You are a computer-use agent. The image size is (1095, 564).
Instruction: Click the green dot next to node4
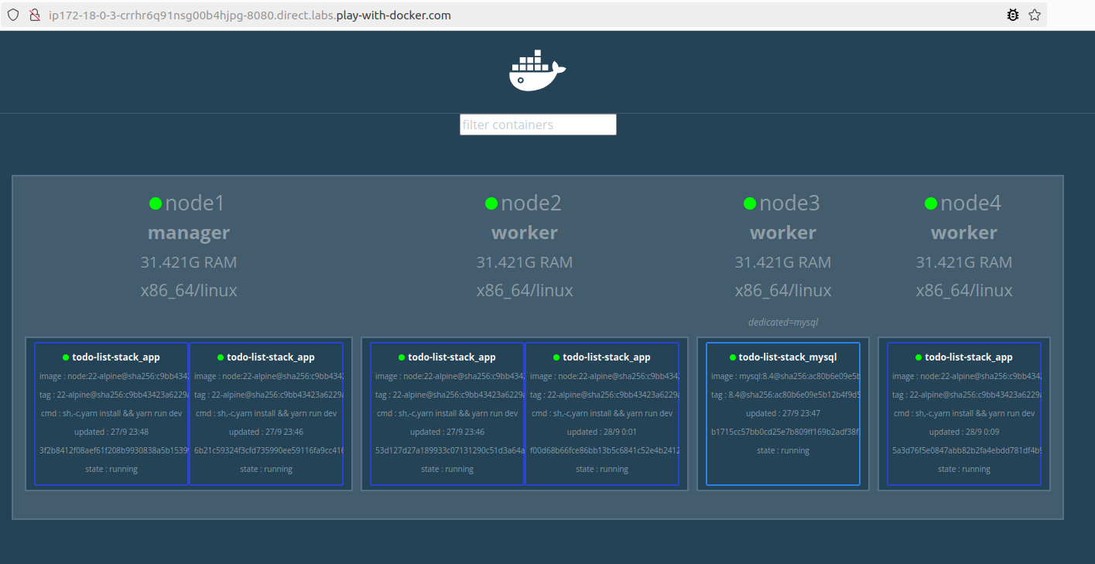pos(931,203)
